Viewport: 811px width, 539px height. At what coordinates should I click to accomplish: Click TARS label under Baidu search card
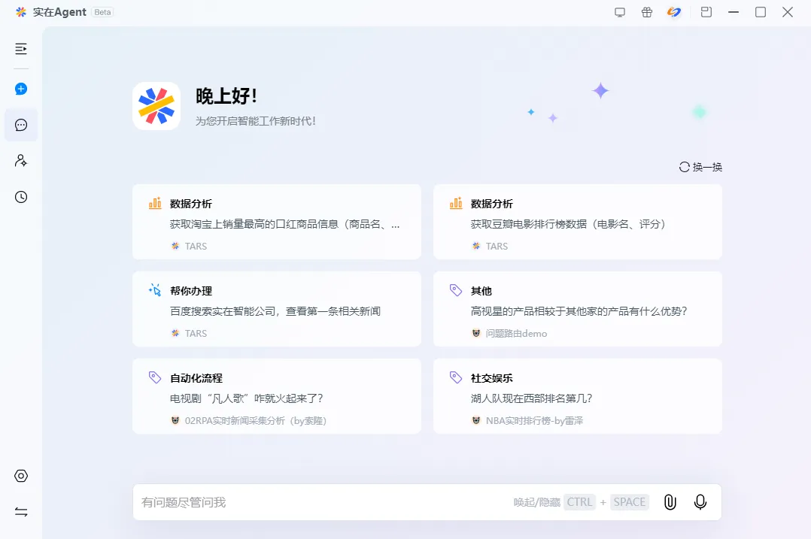[196, 334]
